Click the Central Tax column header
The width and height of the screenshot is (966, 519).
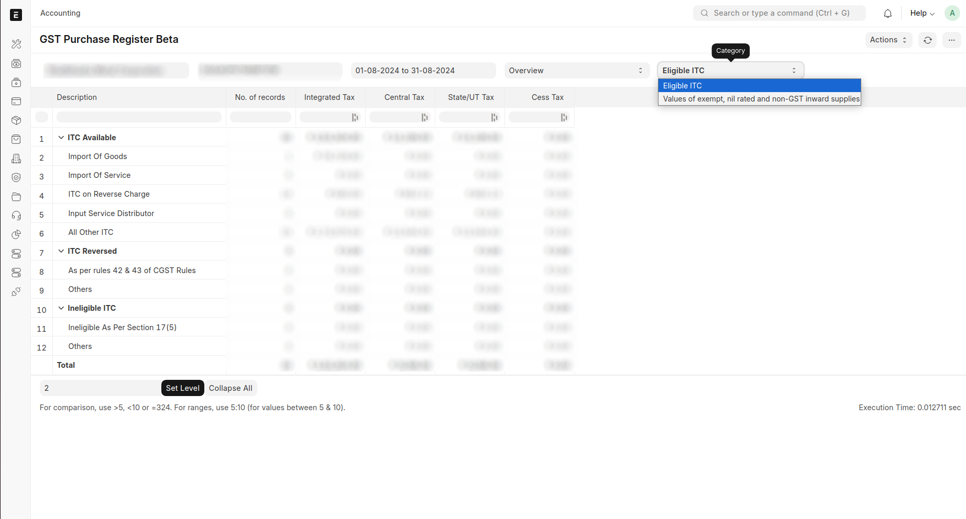pyautogui.click(x=404, y=97)
